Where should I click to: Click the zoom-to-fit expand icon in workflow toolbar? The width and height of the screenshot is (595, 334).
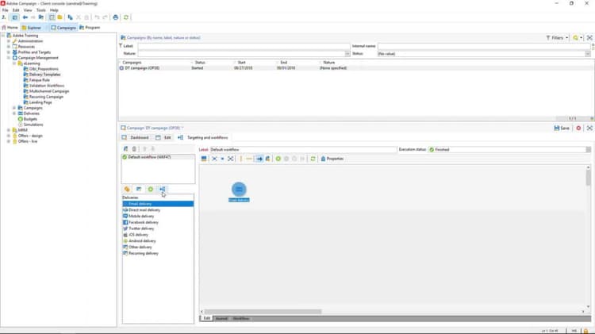[x=230, y=159]
